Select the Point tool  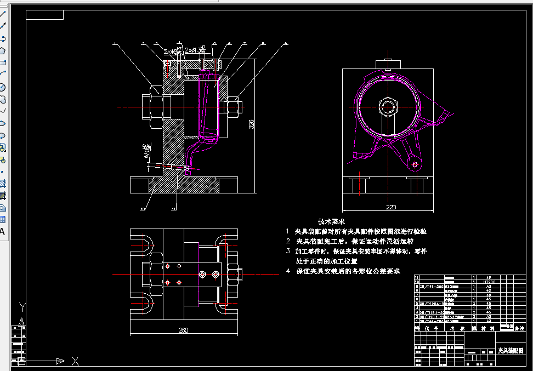click(x=2, y=172)
